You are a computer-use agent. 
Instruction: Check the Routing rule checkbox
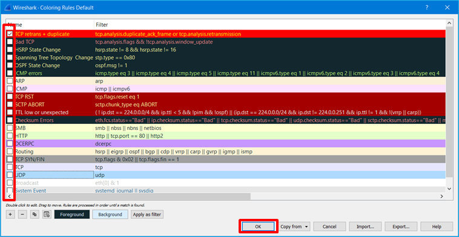point(10,151)
